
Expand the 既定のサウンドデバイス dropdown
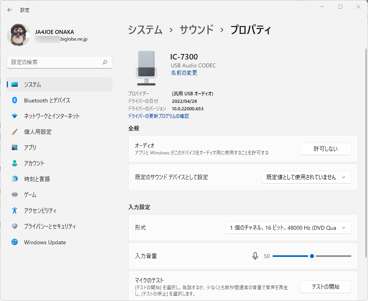tap(306, 177)
